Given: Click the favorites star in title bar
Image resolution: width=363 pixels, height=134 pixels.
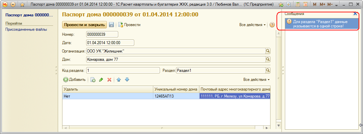Looking at the screenshot, I should pos(22,4).
